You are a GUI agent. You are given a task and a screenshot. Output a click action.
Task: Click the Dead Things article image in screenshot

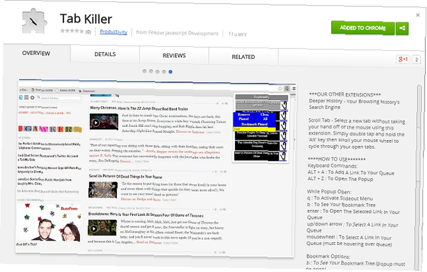(103, 189)
